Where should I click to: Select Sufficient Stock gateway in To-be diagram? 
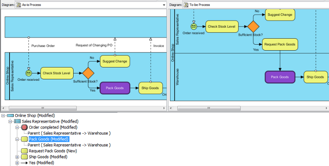253,26
